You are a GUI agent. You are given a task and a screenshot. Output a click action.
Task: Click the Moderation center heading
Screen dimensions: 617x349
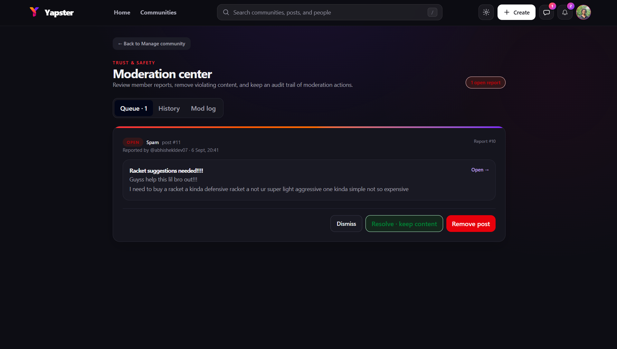point(162,74)
